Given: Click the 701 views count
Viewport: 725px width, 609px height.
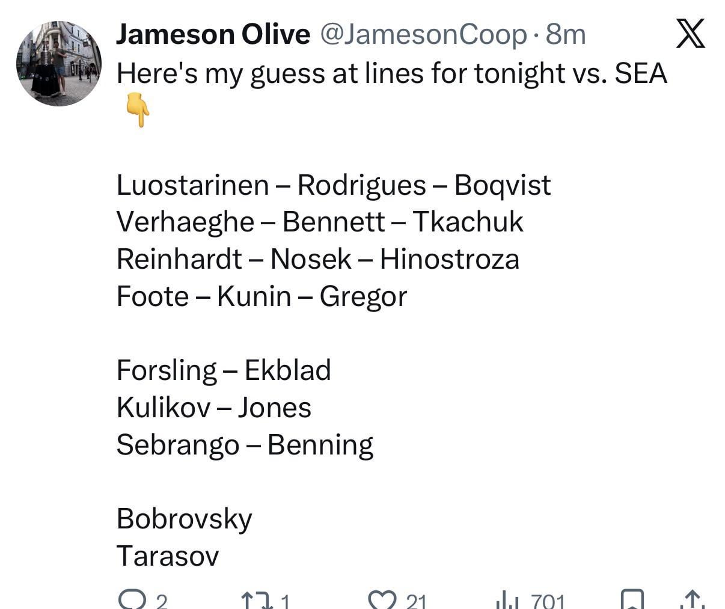Looking at the screenshot, I should tap(548, 601).
